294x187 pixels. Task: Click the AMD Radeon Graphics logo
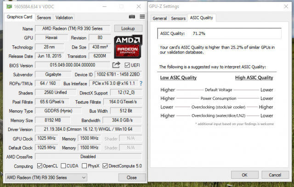(129, 46)
